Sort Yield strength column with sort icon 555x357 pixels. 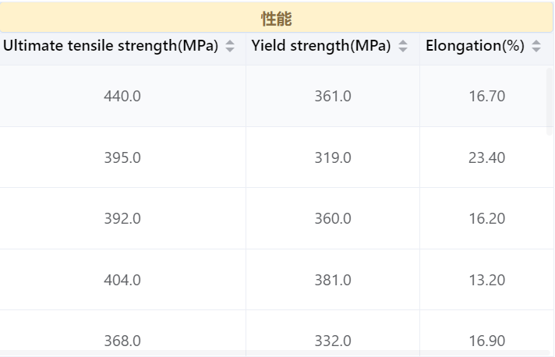pos(403,46)
